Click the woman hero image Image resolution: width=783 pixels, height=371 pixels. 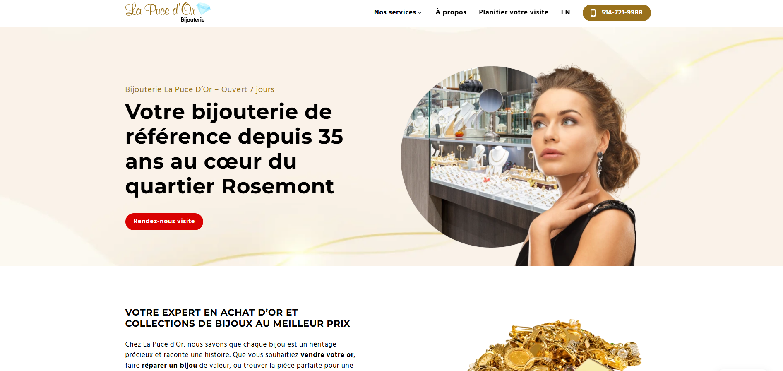point(579,166)
